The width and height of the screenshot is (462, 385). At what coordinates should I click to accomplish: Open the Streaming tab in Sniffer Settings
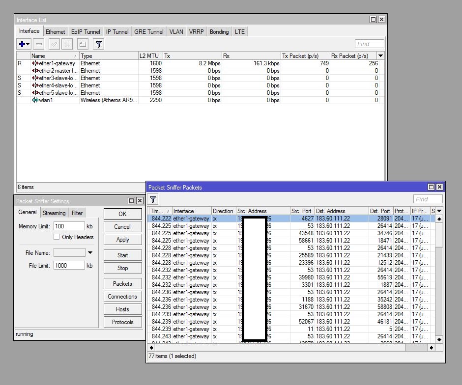(x=54, y=213)
